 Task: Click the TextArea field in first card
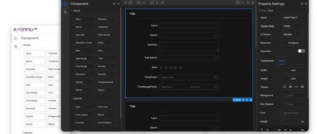click(x=189, y=46)
